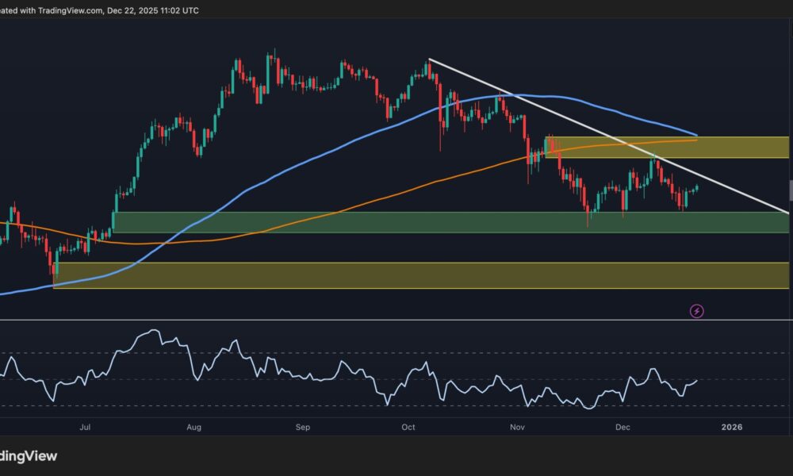Click the 'Dec' time axis label
This screenshot has width=793, height=476.
623,427
